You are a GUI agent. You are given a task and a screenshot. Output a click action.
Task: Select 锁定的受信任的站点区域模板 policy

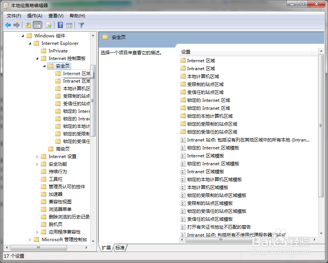[217, 211]
